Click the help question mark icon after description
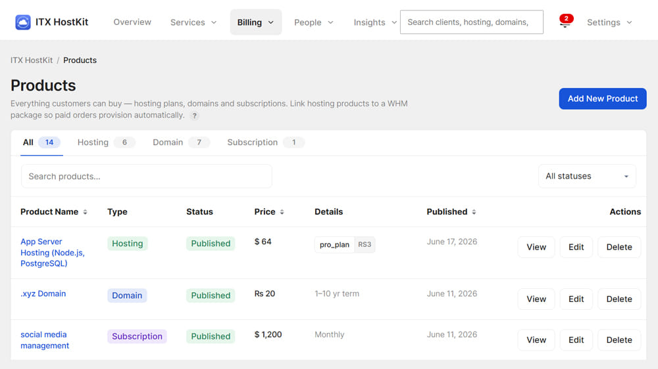 [194, 116]
